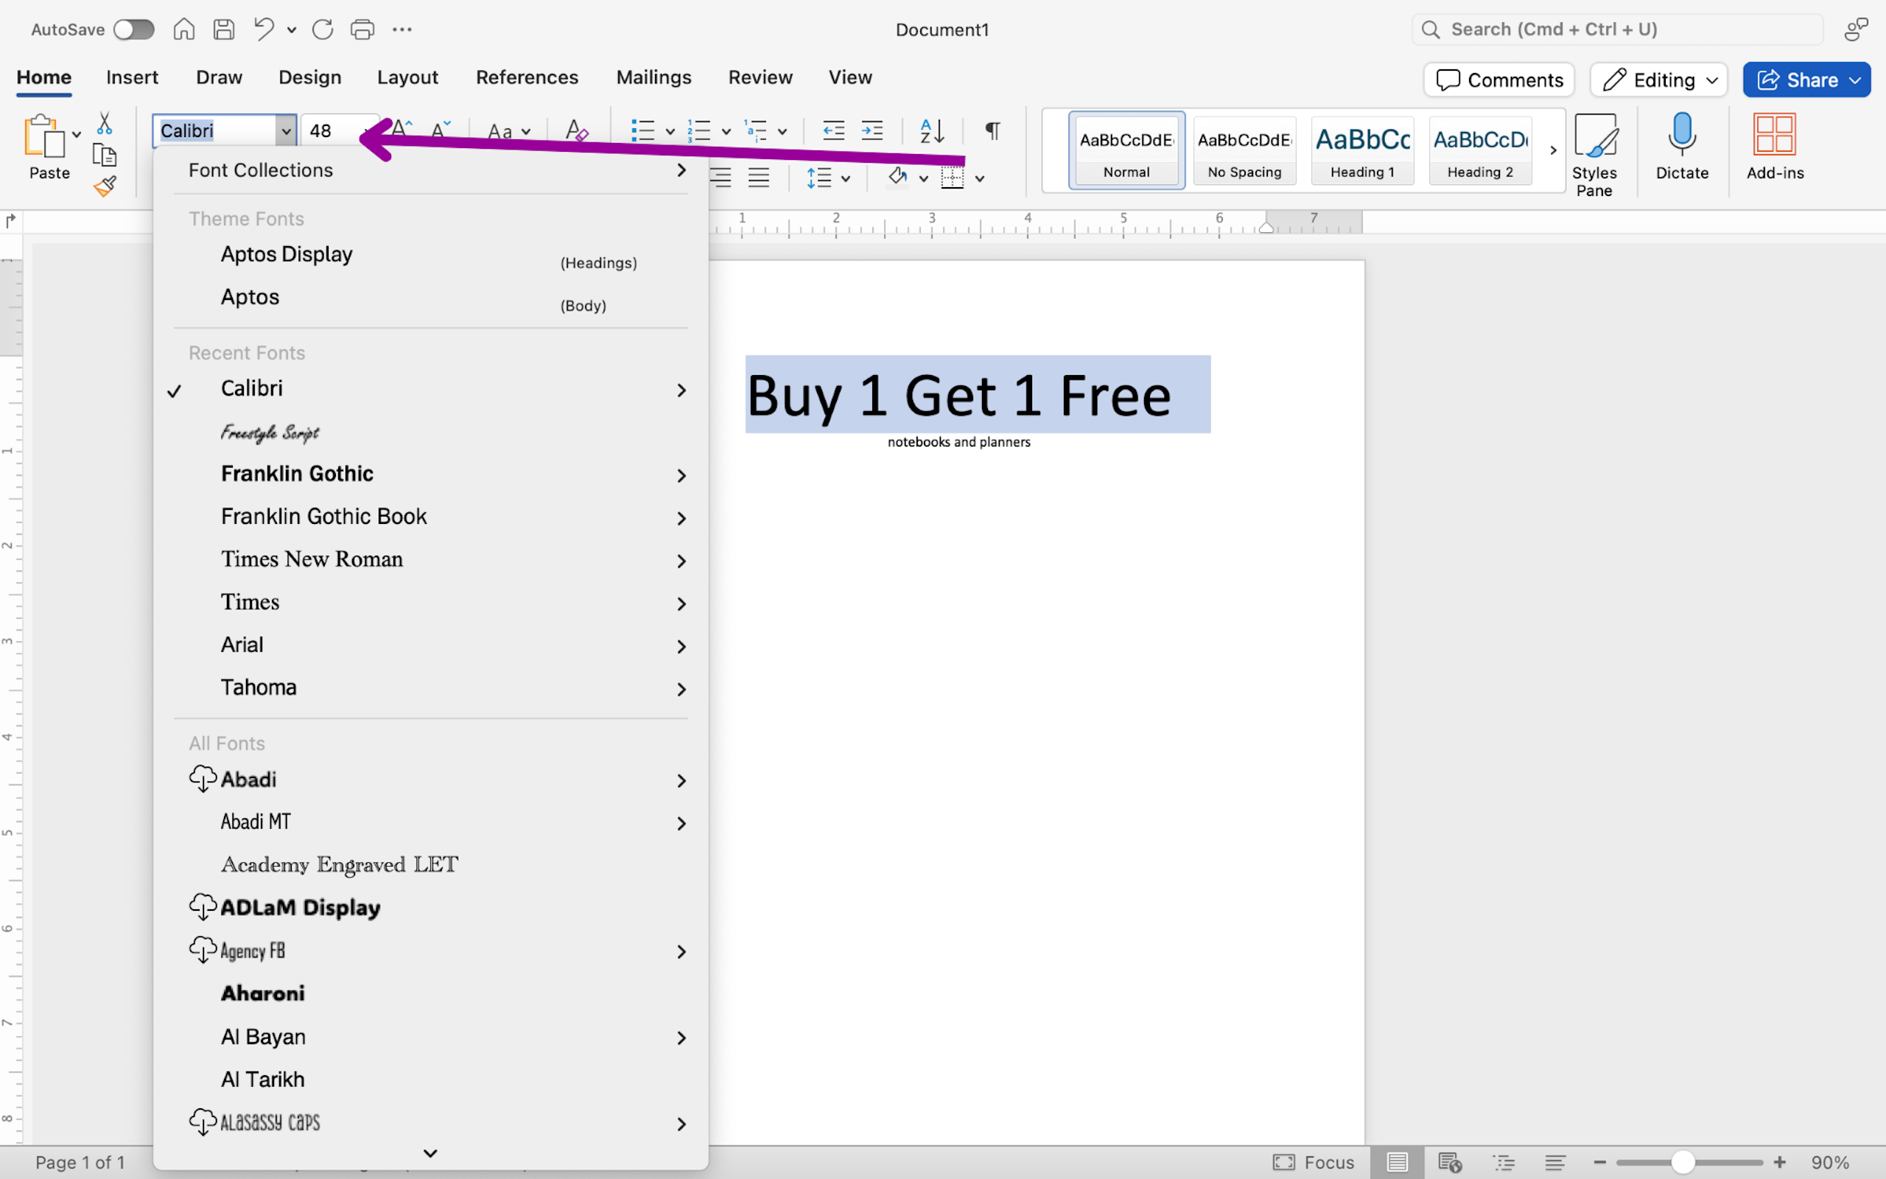Open the References tab
The image size is (1886, 1179).
527,77
